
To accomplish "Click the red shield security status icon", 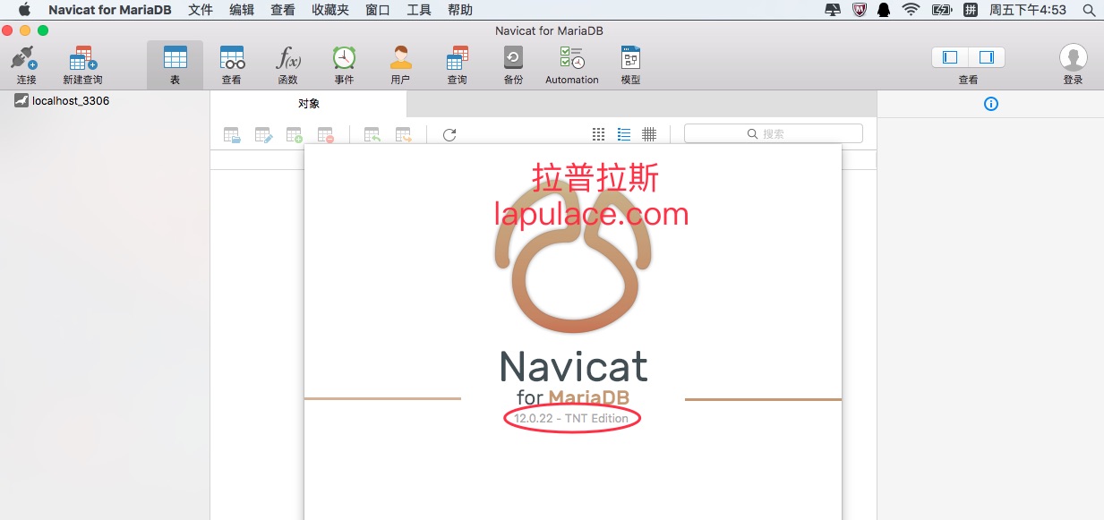I will coord(860,10).
